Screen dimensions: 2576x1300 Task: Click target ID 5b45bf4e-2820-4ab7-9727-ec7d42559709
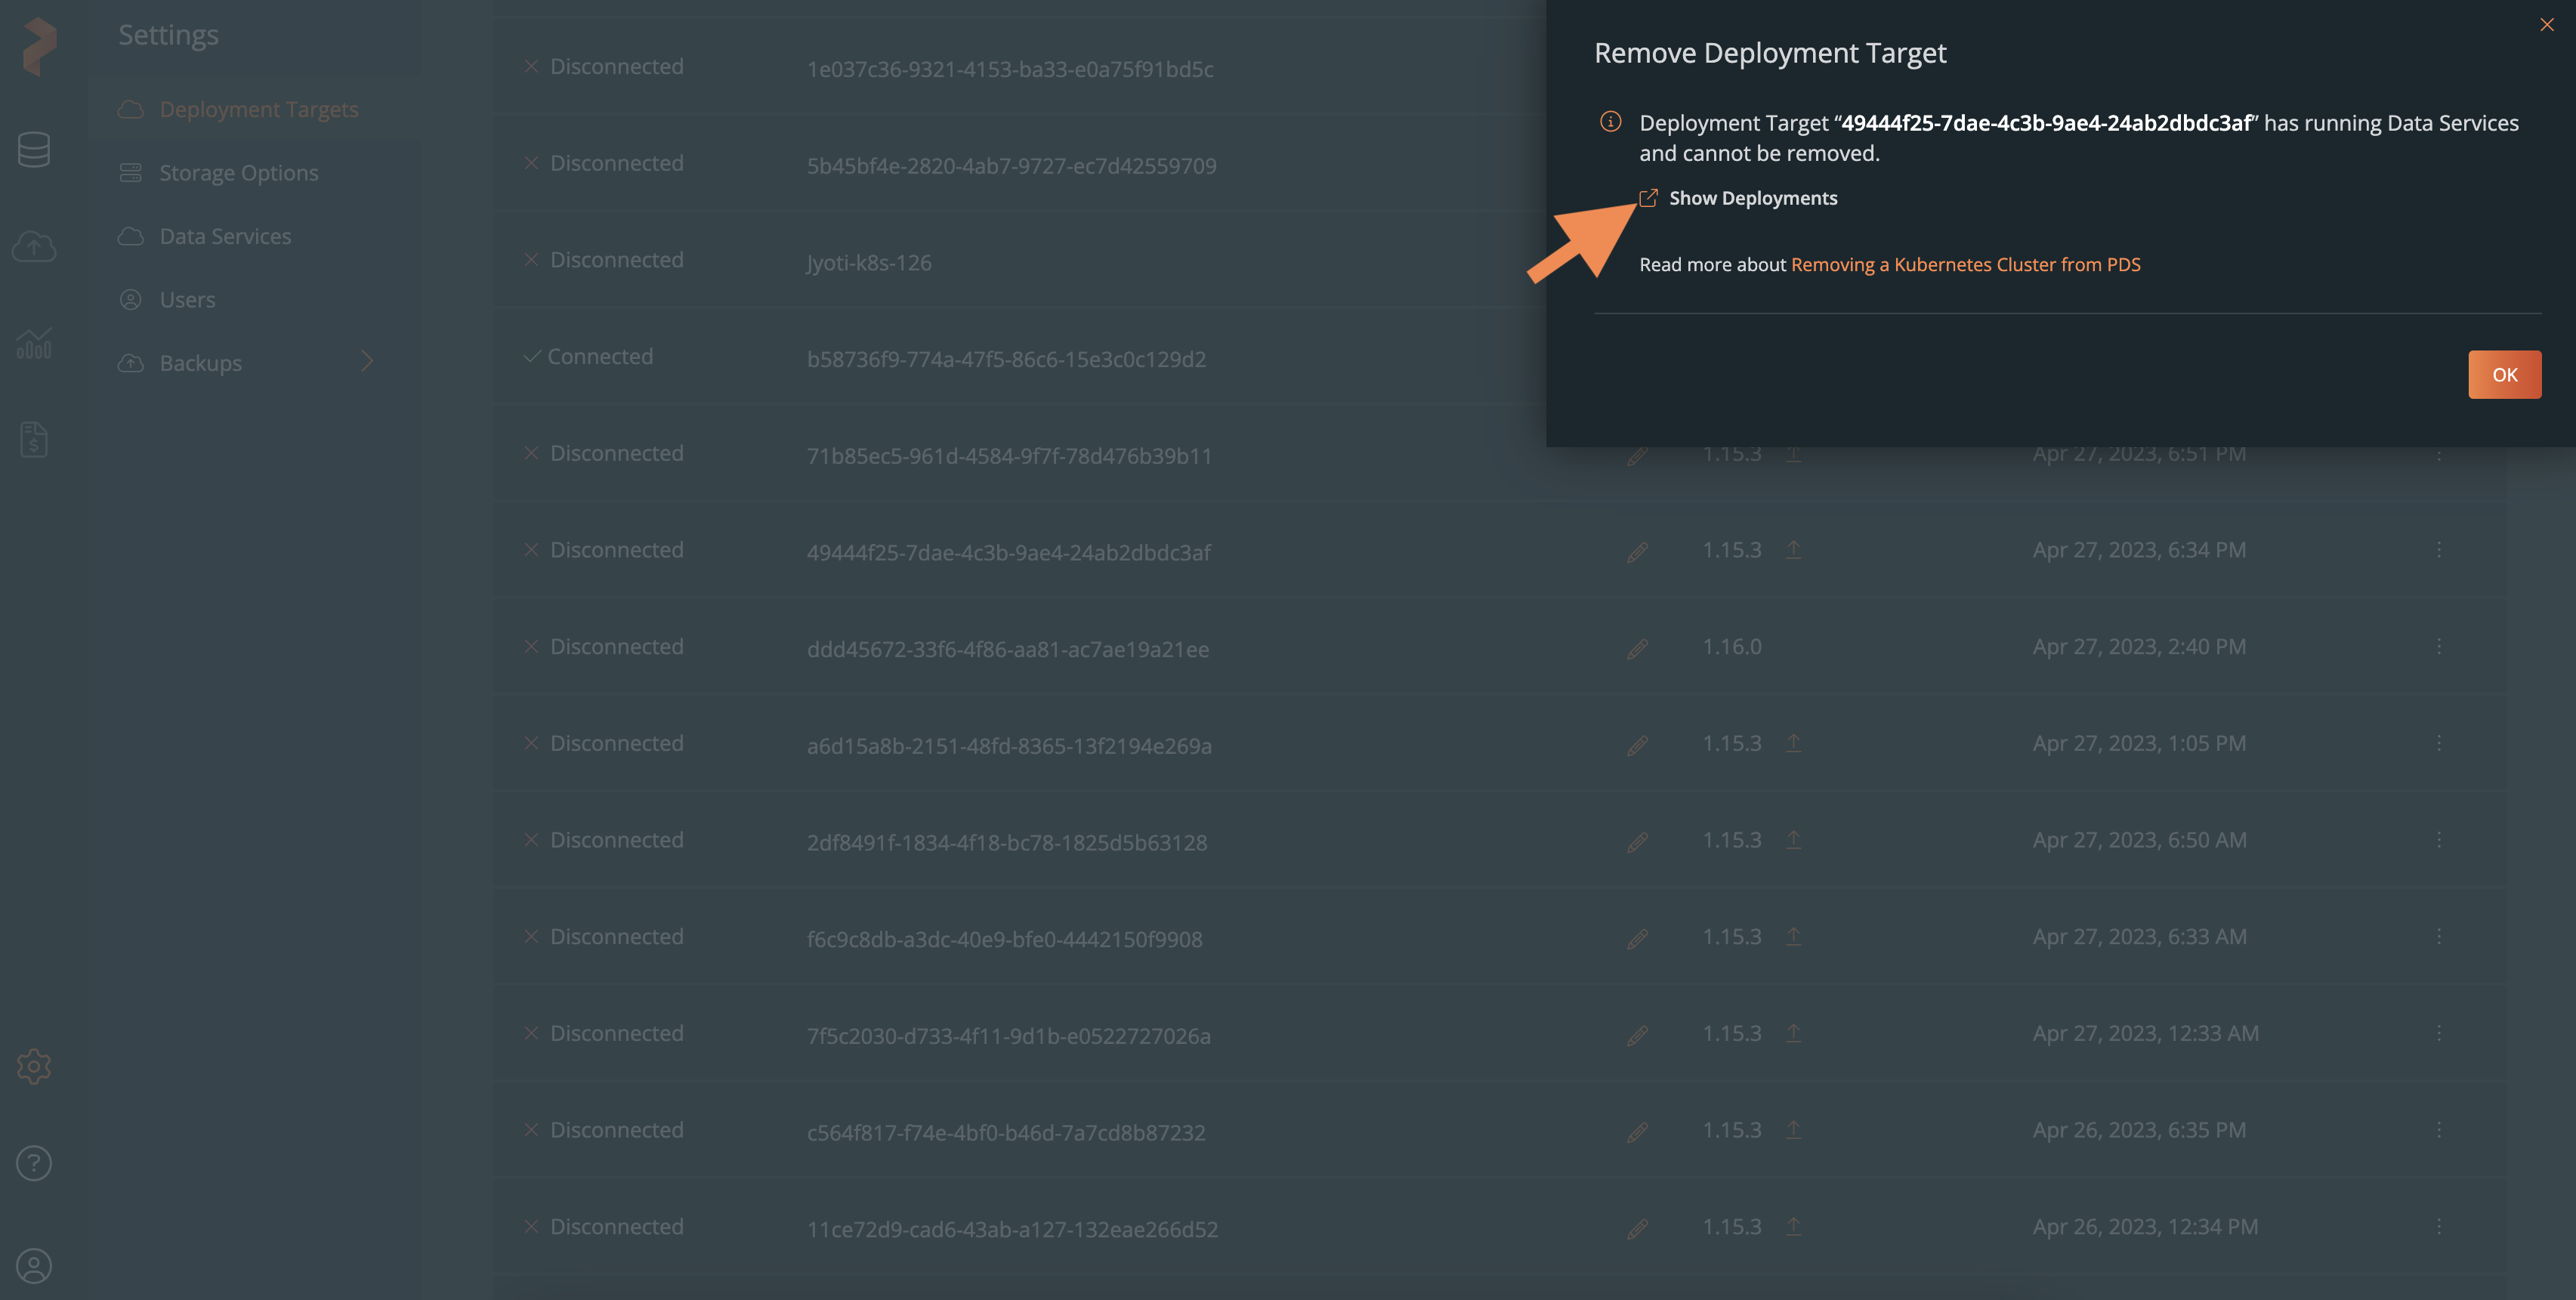(1012, 166)
